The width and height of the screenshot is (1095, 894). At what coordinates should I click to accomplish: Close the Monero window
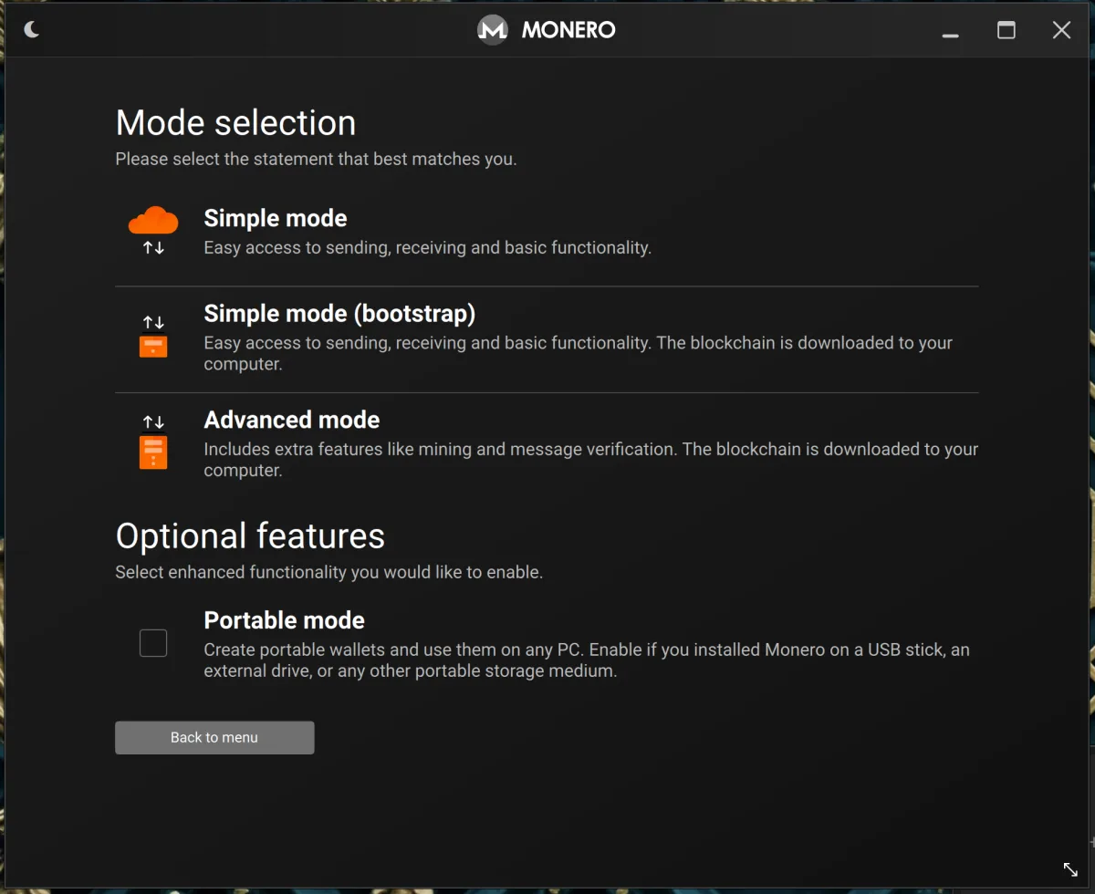(1061, 30)
